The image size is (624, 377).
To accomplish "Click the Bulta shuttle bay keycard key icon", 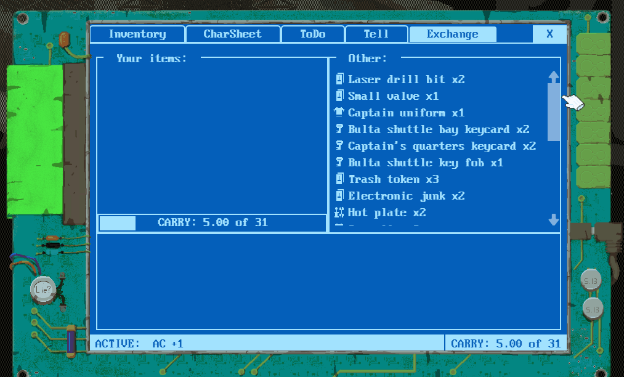I will [339, 129].
